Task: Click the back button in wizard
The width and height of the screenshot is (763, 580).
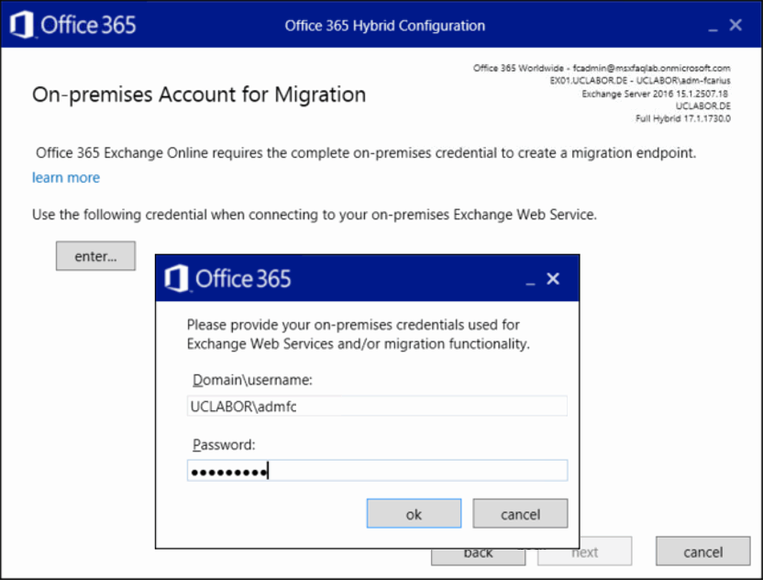Action: tap(478, 556)
